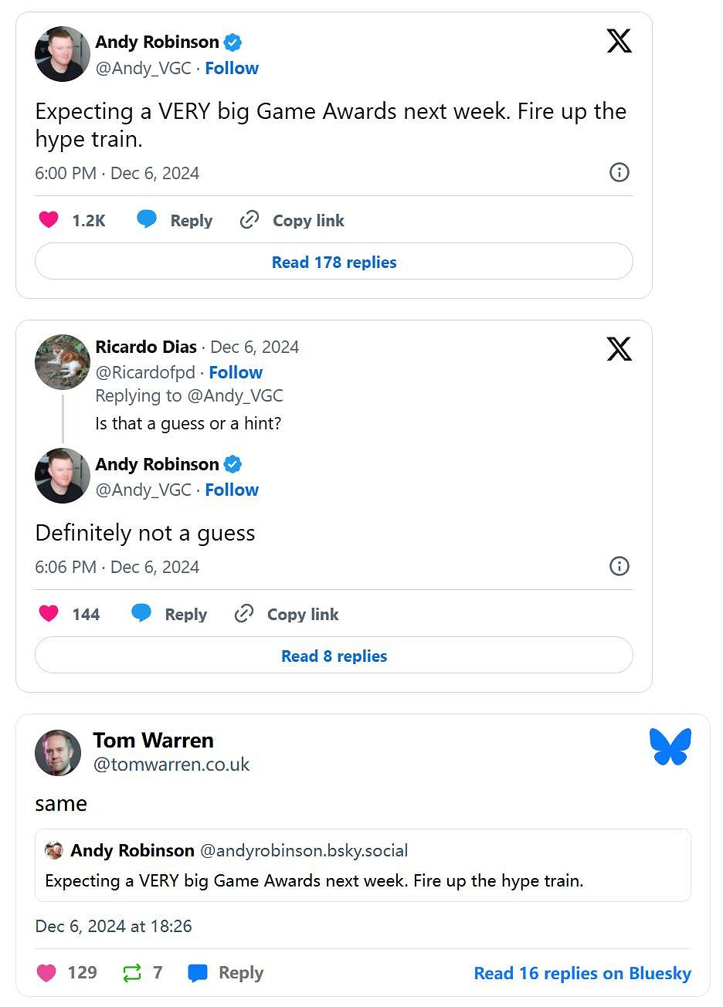
Task: Open Tom Warren's profile avatar
Action: (58, 752)
